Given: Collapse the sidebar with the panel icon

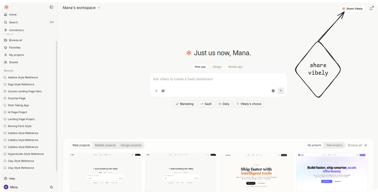Looking at the screenshot, I should [51, 7].
